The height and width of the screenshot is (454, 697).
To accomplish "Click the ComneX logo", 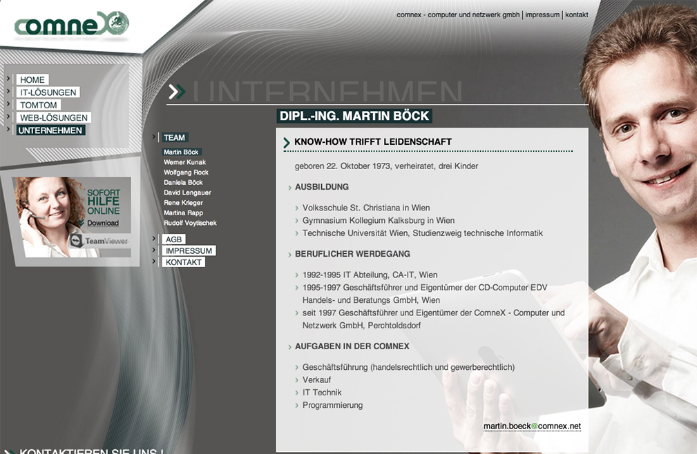I will (x=71, y=25).
